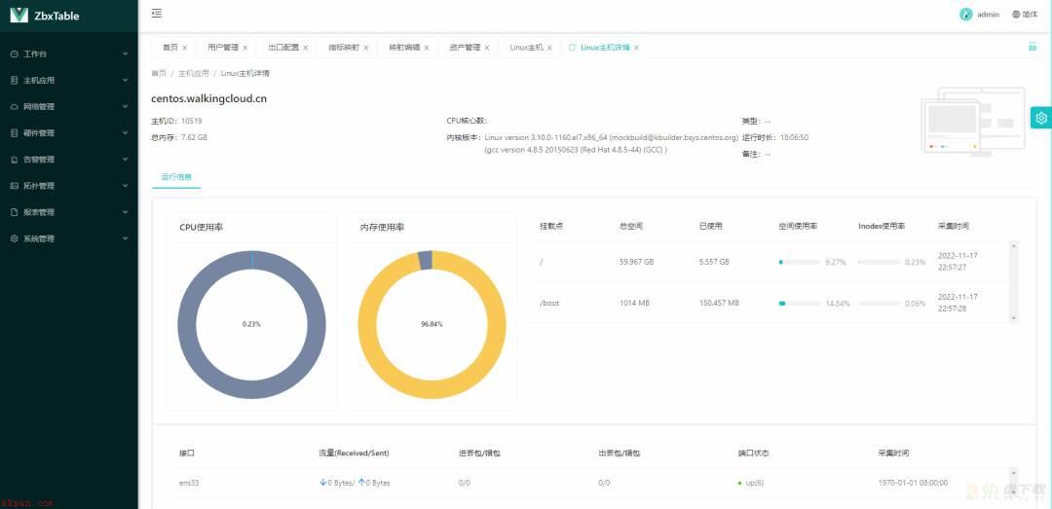
Task: Open the settings gear on the right edge
Action: pyautogui.click(x=1040, y=118)
